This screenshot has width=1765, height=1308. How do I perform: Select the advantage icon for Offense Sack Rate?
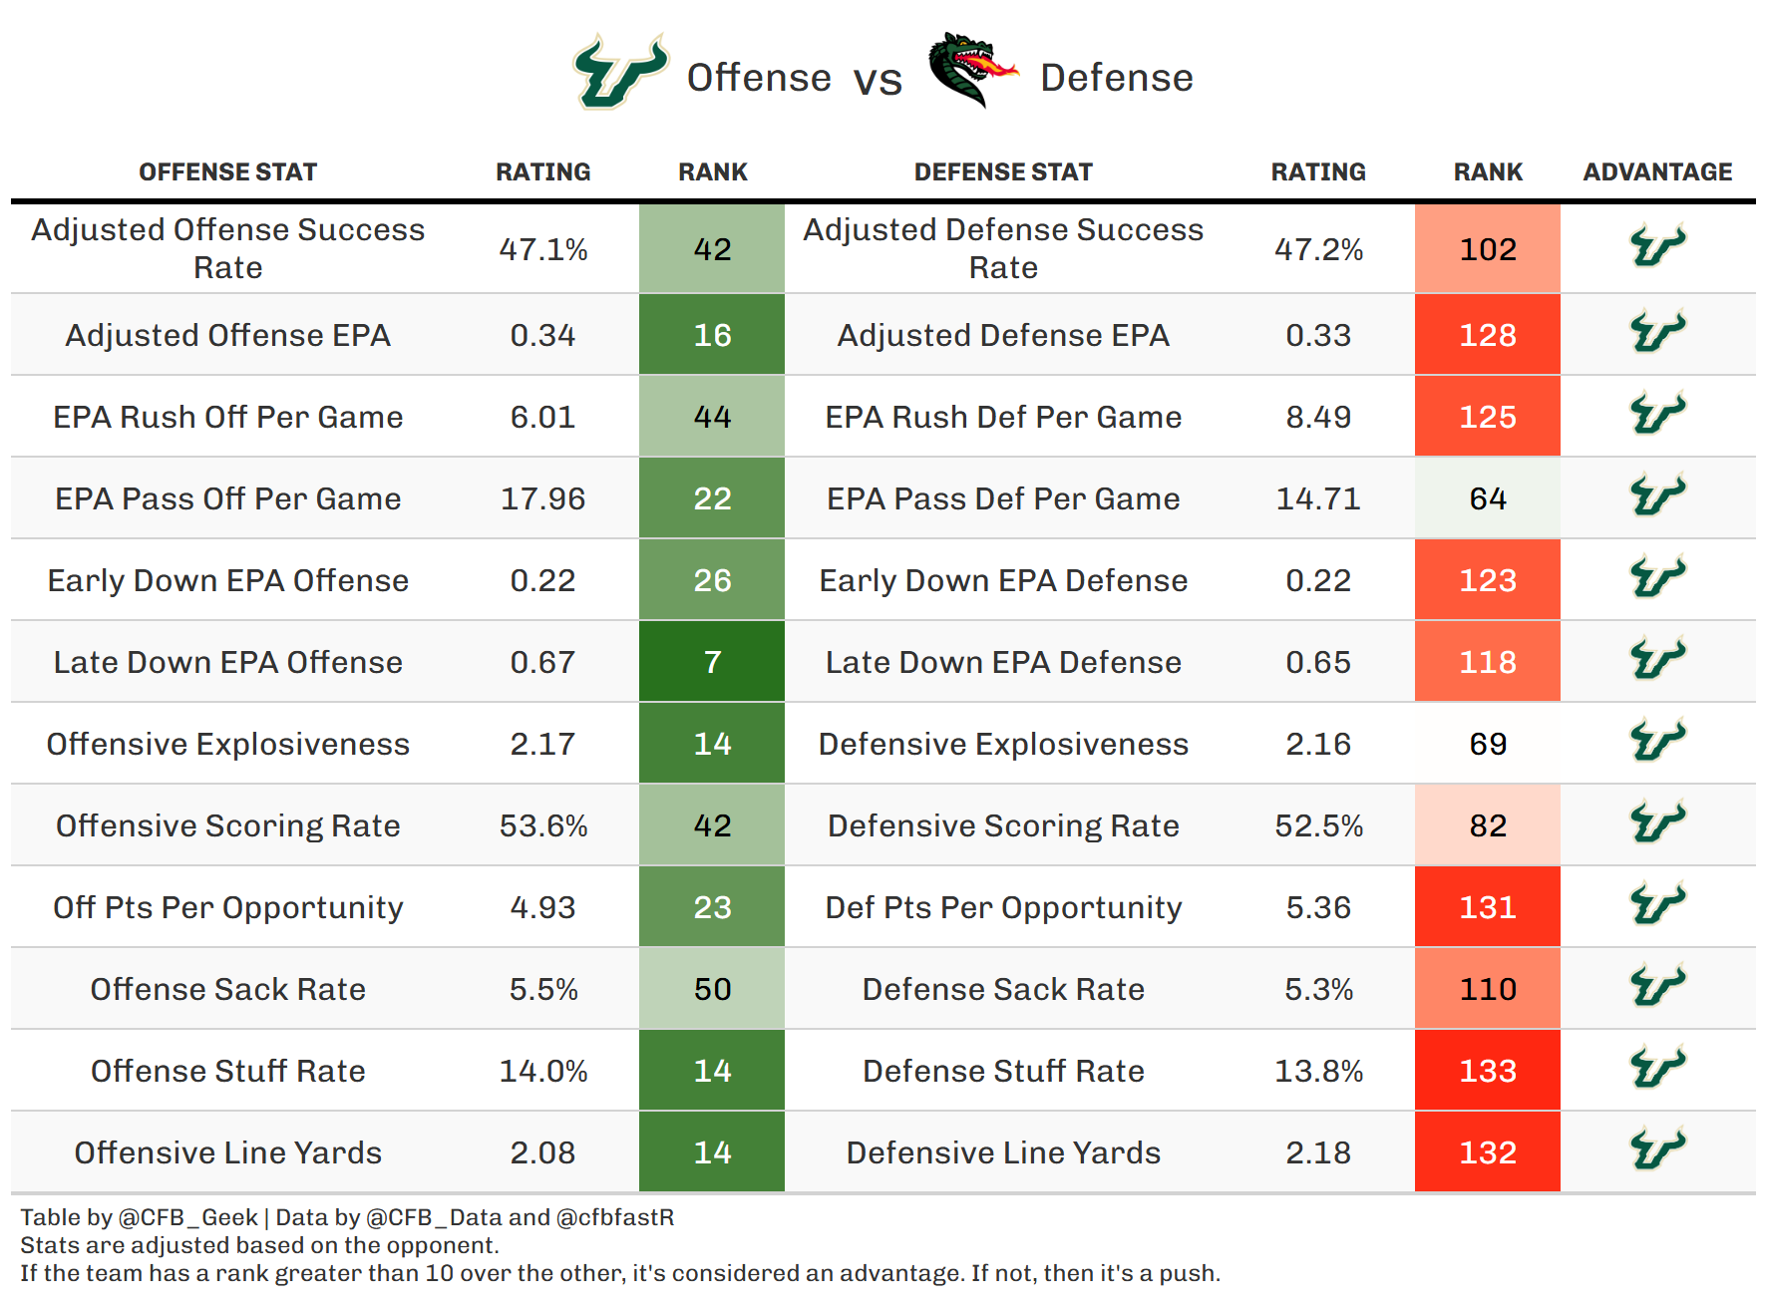coord(1656,987)
